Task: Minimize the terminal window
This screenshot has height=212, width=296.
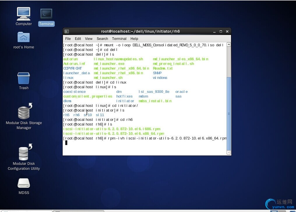Action: pyautogui.click(x=214, y=31)
